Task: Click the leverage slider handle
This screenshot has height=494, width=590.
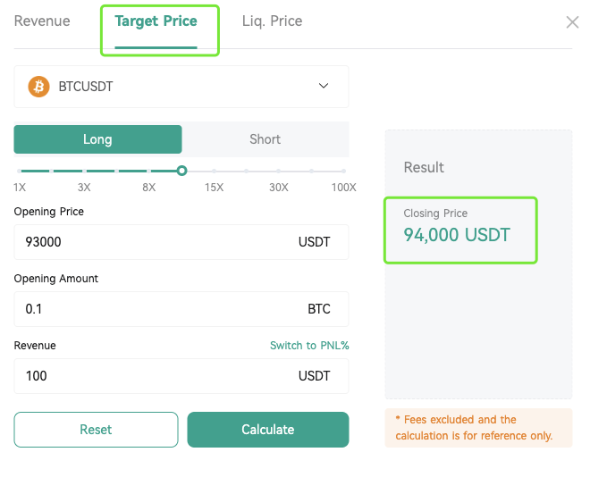Action: tap(181, 171)
